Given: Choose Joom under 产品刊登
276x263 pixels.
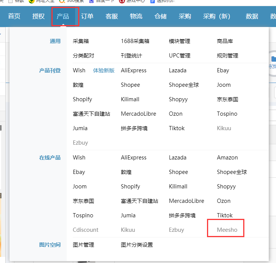Looking at the screenshot, I should [224, 85].
